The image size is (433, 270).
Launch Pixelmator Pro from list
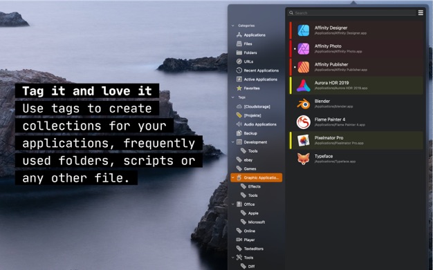pos(356,140)
